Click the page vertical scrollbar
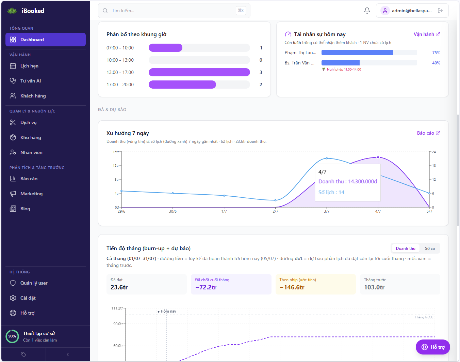 (458, 170)
